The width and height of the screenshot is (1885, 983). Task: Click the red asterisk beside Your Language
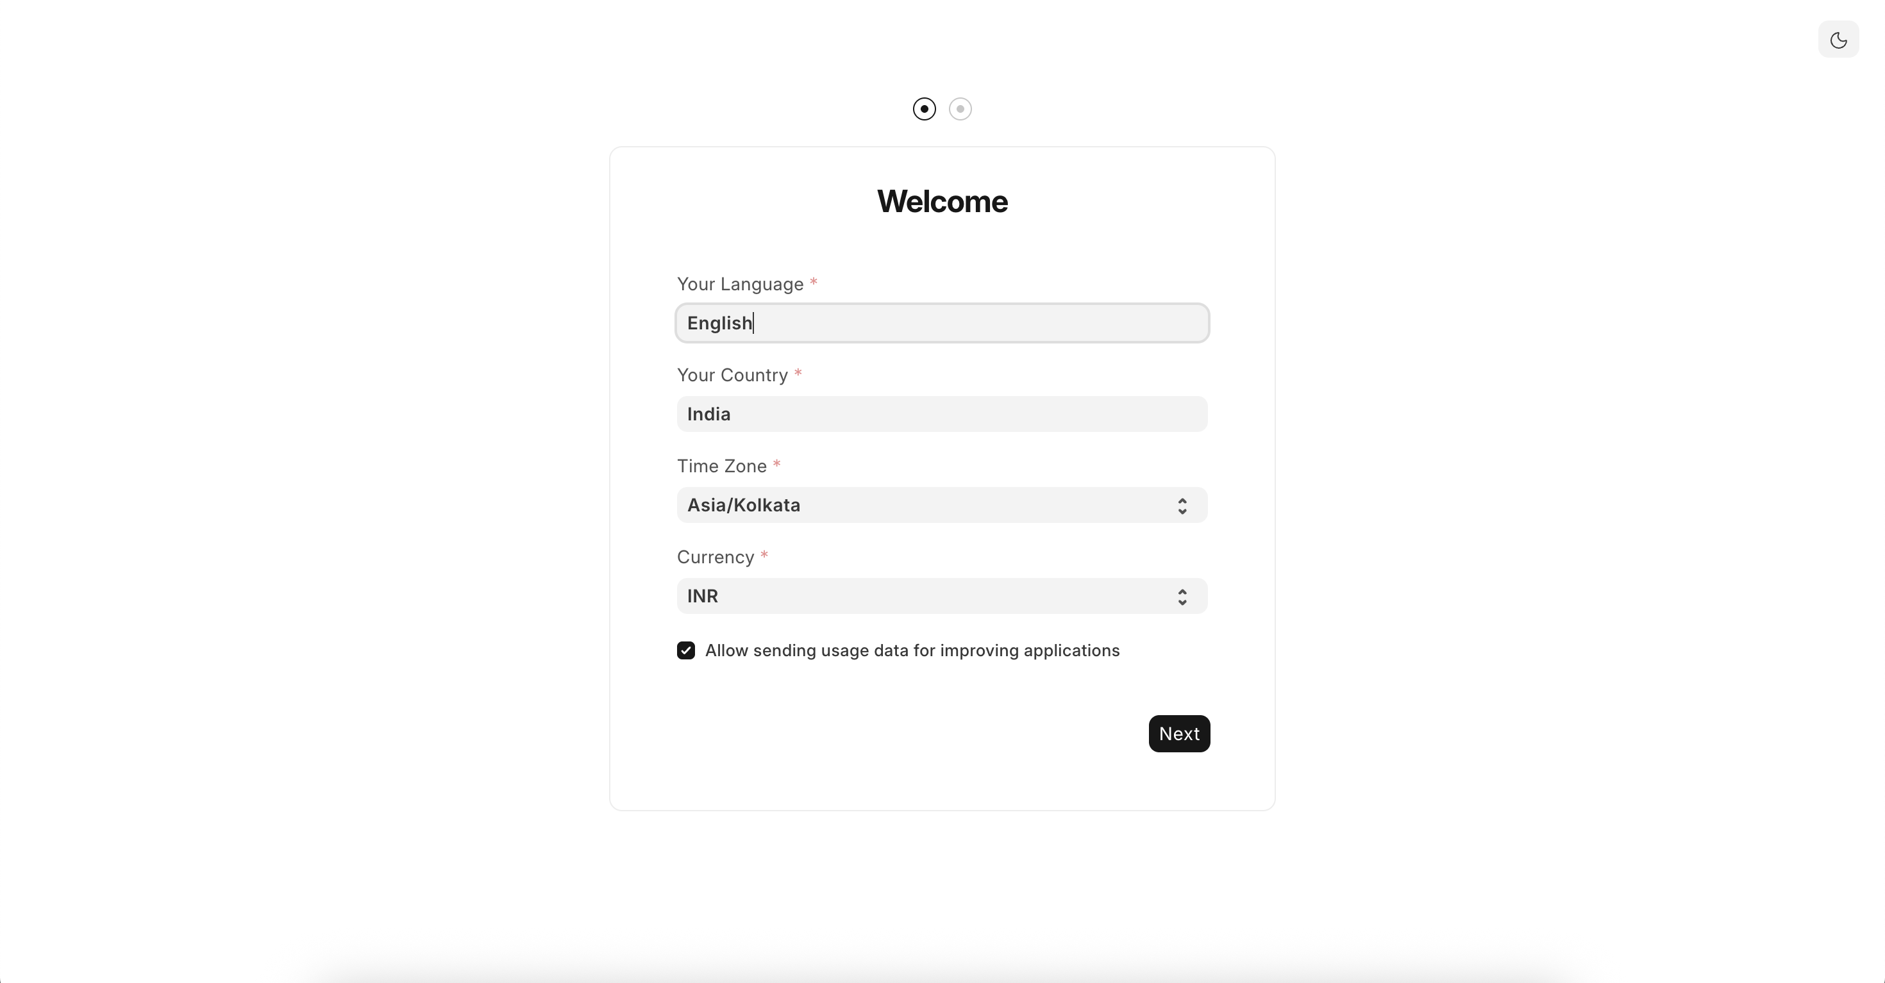coord(814,283)
